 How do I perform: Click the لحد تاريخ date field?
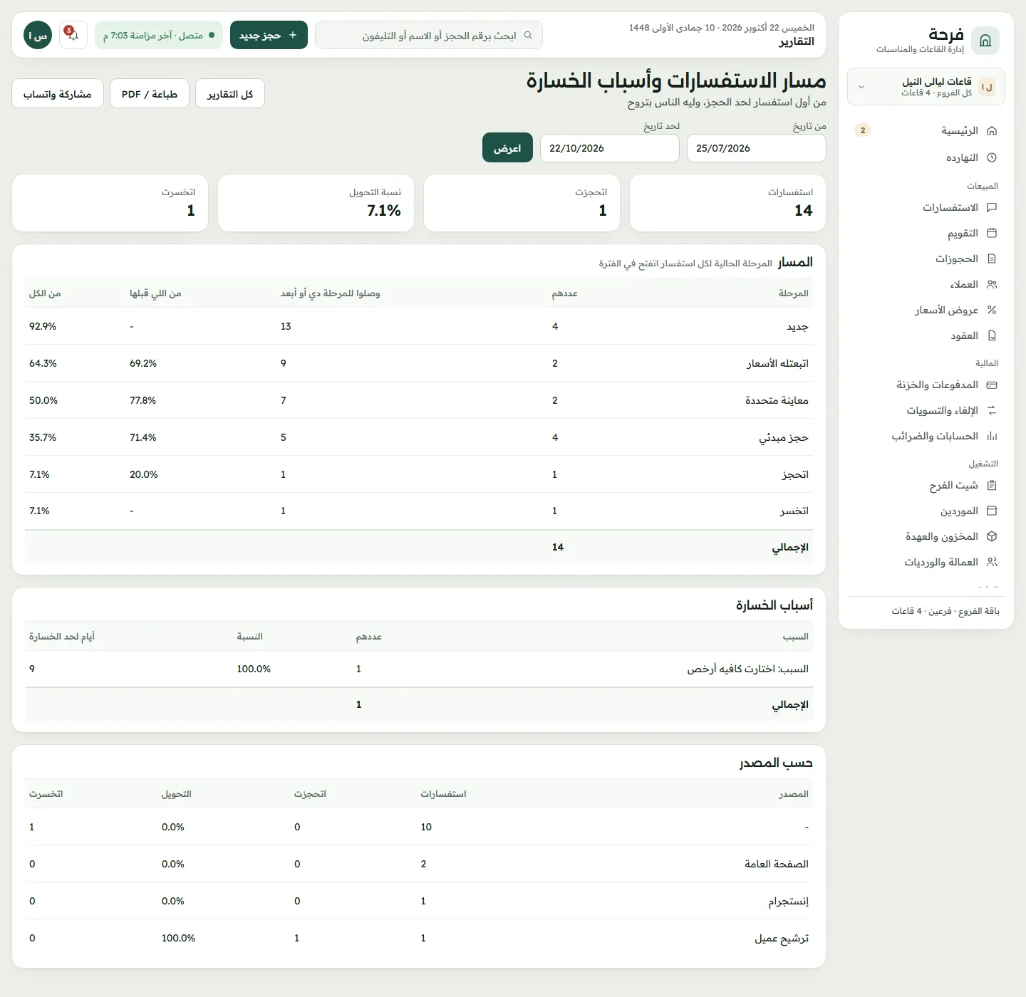pos(610,148)
